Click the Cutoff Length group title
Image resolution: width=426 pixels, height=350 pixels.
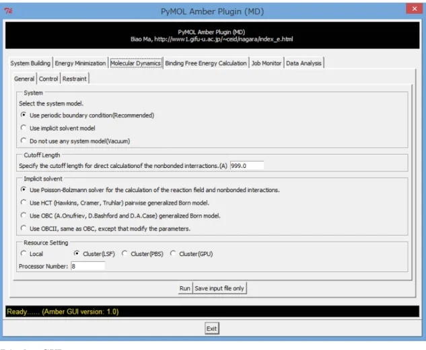42,155
